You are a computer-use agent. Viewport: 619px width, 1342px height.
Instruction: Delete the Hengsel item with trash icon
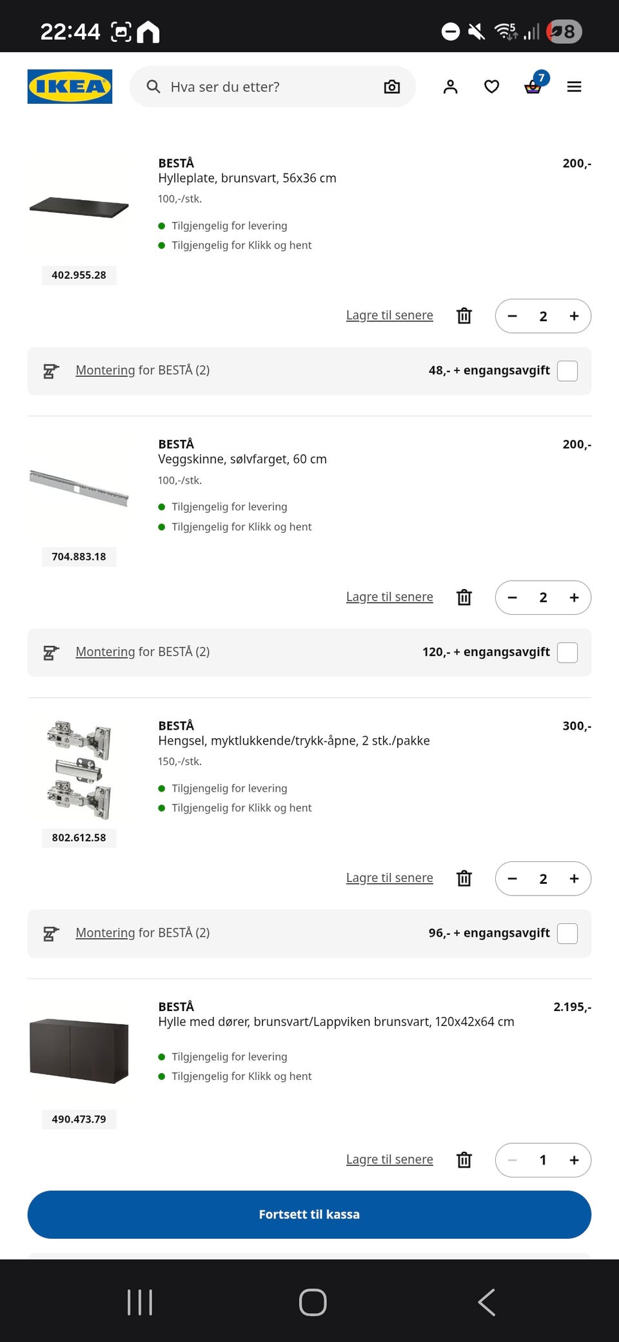pyautogui.click(x=464, y=878)
